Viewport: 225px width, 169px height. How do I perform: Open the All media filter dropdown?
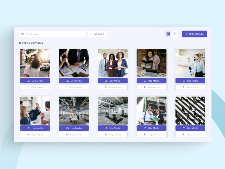97,34
